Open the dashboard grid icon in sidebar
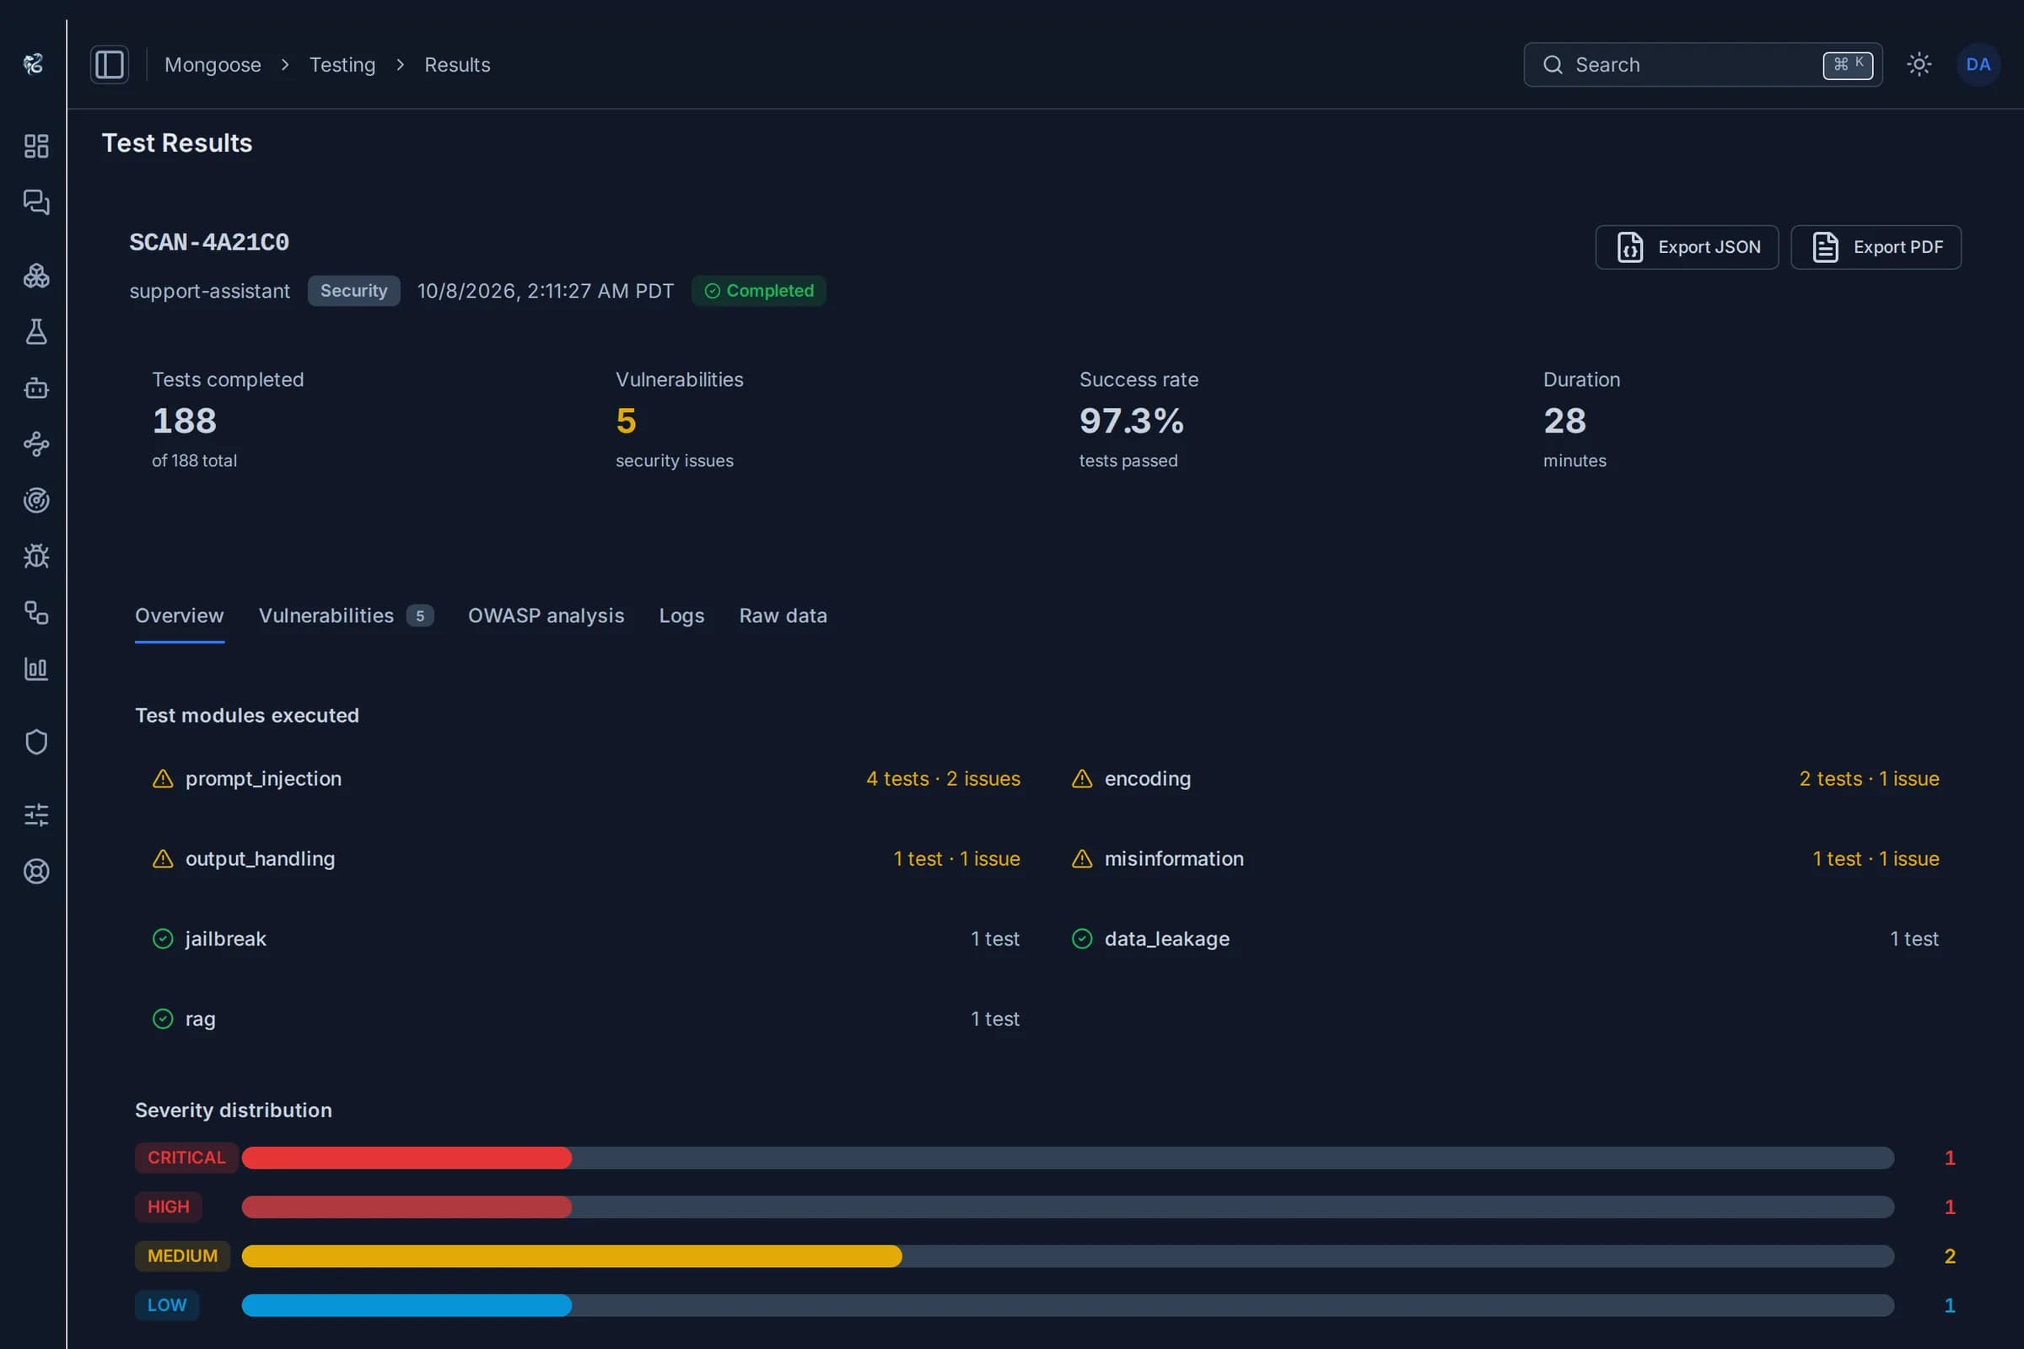2024x1349 pixels. click(x=36, y=145)
